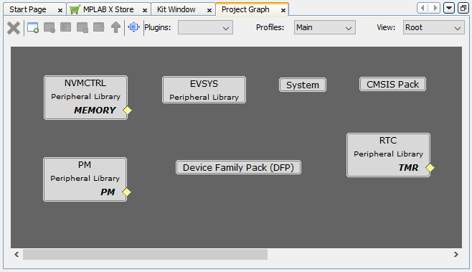Switch to the MPLAB X Store tab
The image size is (472, 272).
coord(108,9)
